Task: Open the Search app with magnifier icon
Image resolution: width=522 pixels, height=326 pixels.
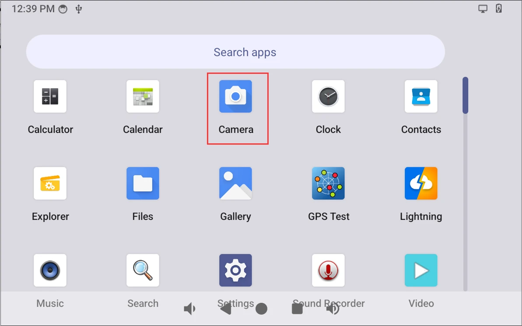Action: (143, 271)
